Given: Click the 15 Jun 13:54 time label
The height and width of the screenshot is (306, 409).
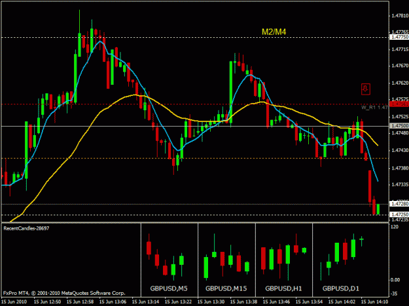Looking at the screenshot, I should tap(309, 301).
